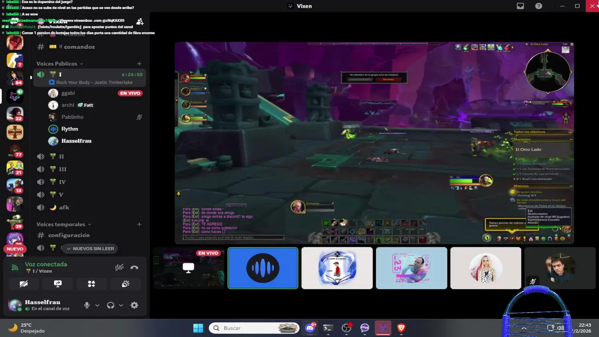Open the Brave browser taskbar icon
Viewport: 599px width, 337px height.
(x=401, y=328)
